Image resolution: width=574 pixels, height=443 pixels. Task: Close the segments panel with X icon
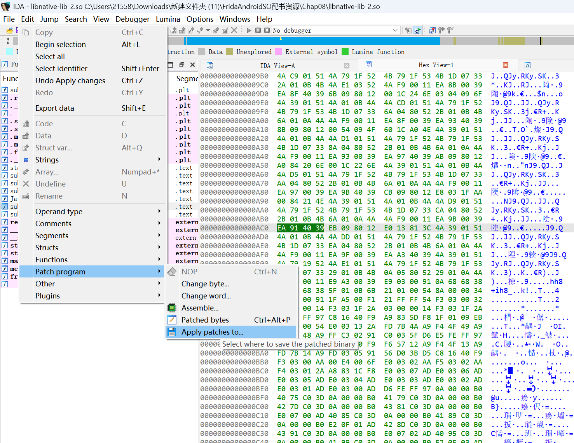[192, 65]
